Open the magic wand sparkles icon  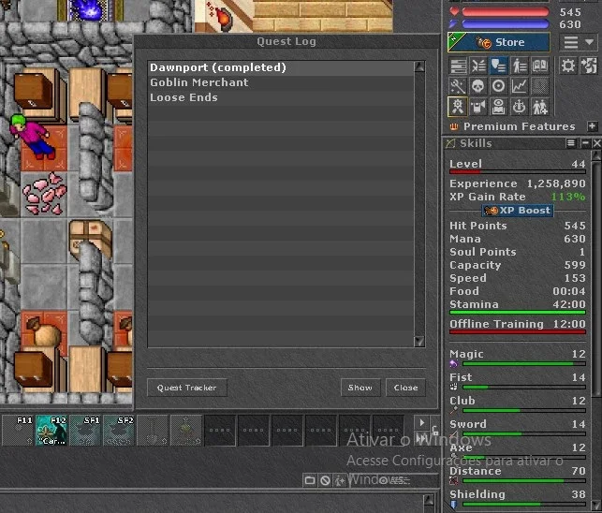[458, 86]
